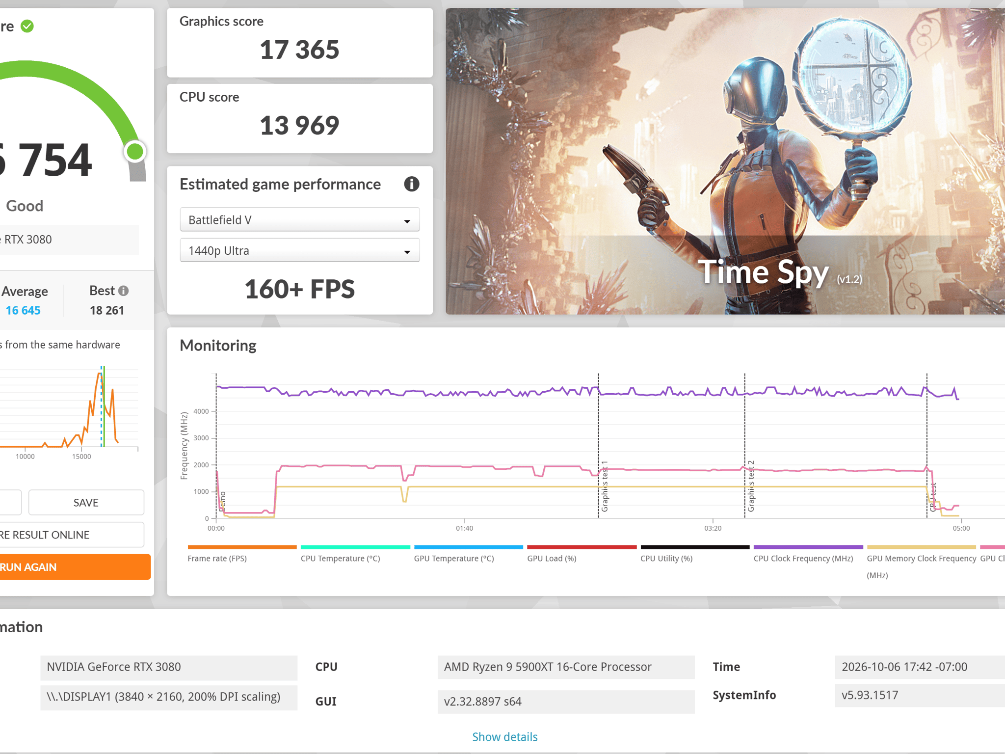
Task: Click the score distribution histogram chart
Action: 69,407
